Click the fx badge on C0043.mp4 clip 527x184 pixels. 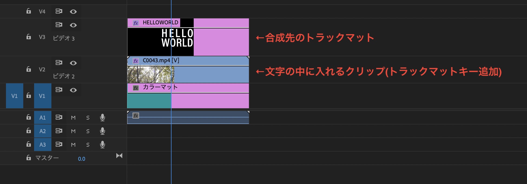[x=136, y=61]
